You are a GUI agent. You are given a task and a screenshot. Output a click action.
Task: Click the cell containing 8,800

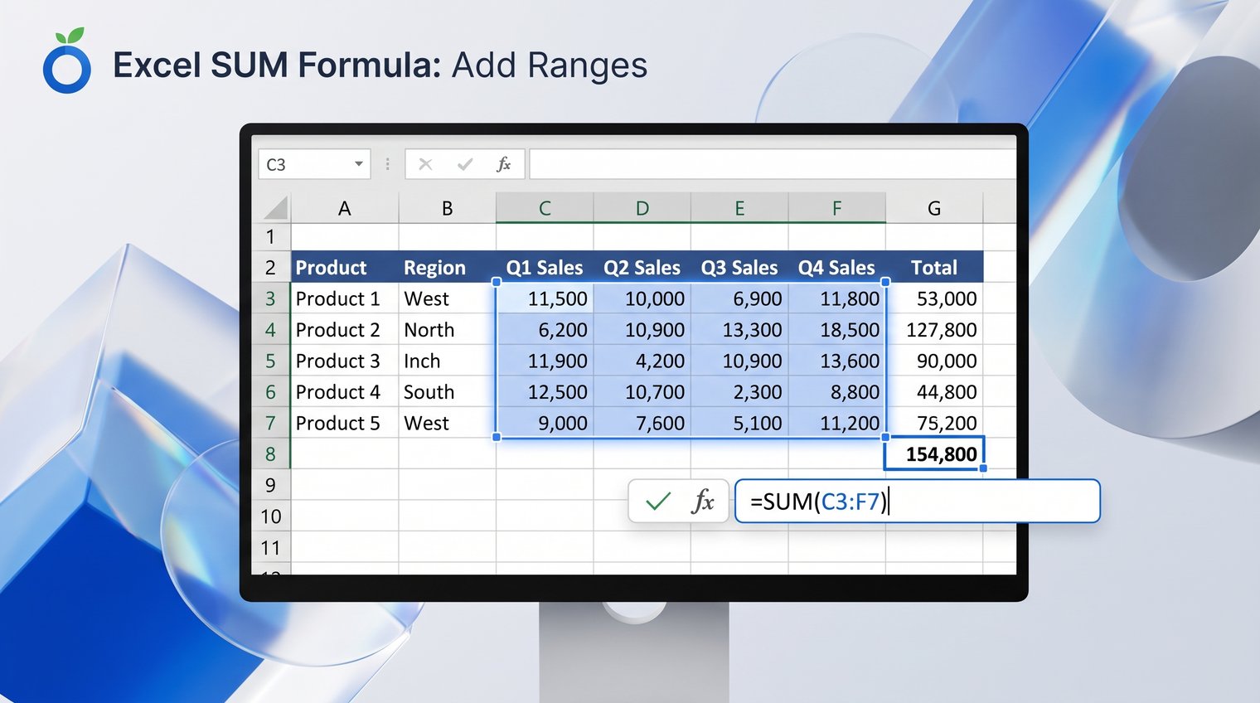(837, 392)
